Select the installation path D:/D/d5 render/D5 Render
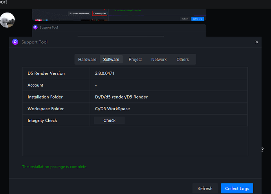 point(121,97)
